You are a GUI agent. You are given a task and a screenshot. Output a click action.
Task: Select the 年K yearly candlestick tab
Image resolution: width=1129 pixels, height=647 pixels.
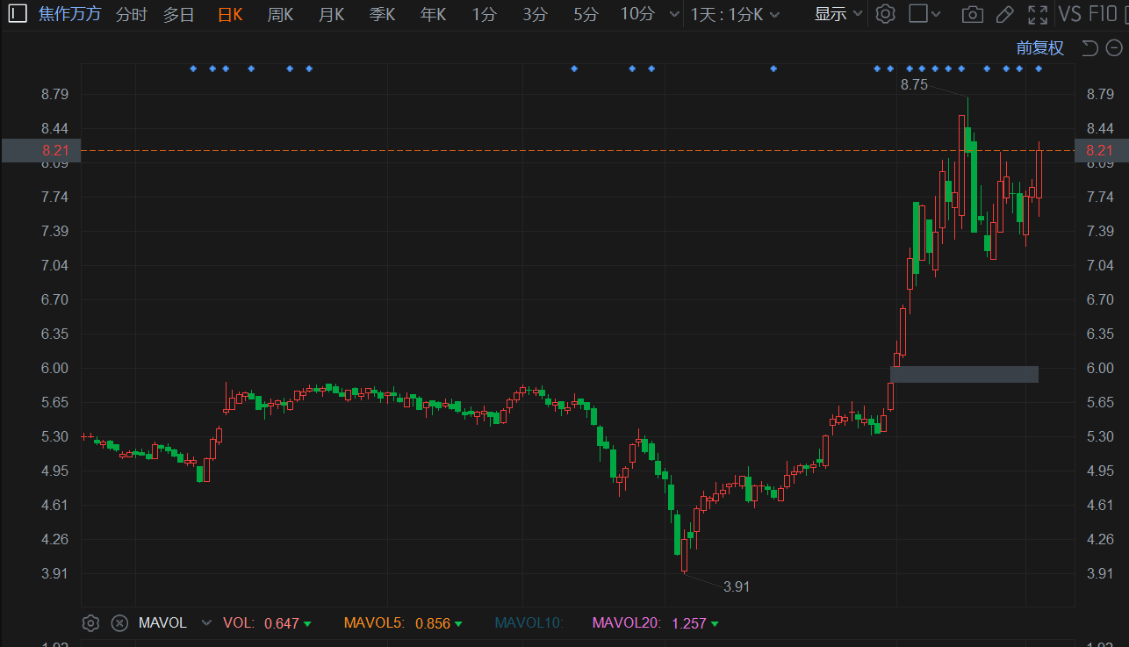(x=434, y=14)
